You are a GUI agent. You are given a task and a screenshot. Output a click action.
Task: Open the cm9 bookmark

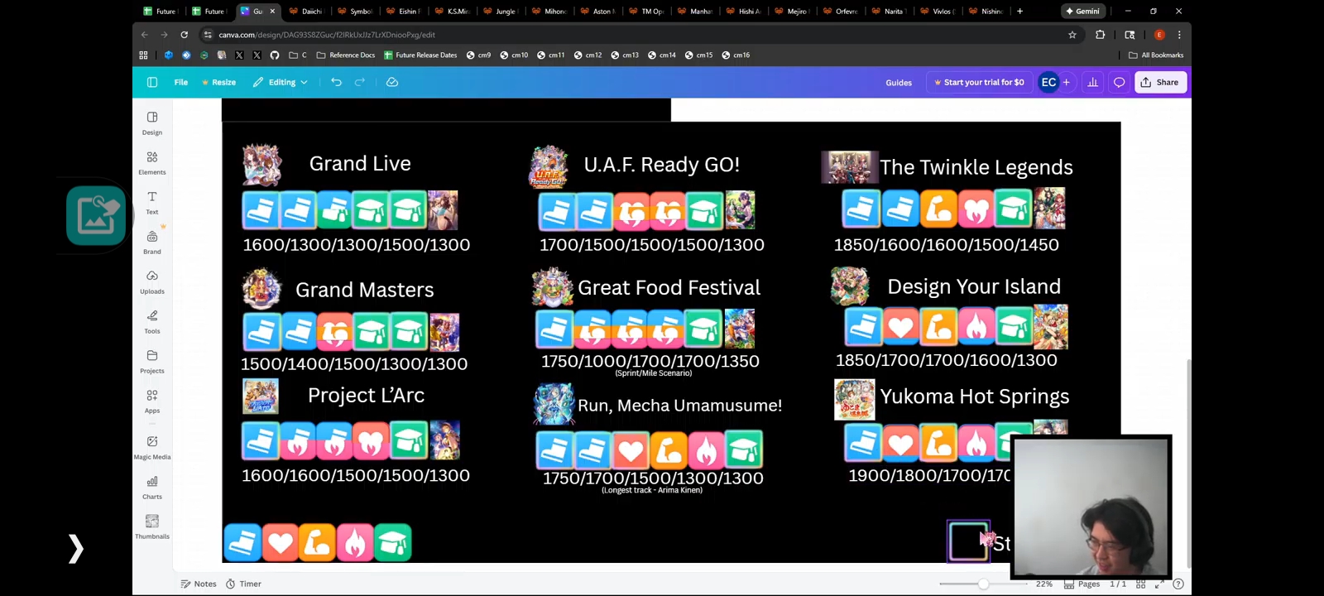(478, 55)
